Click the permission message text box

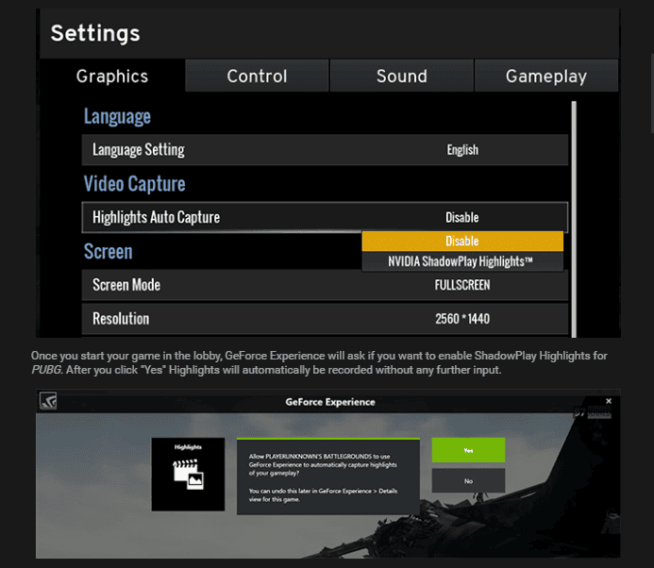326,476
